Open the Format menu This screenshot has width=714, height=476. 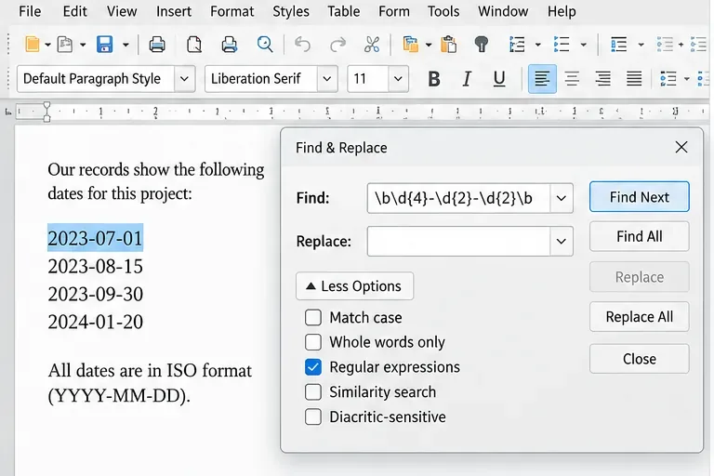pyautogui.click(x=231, y=11)
